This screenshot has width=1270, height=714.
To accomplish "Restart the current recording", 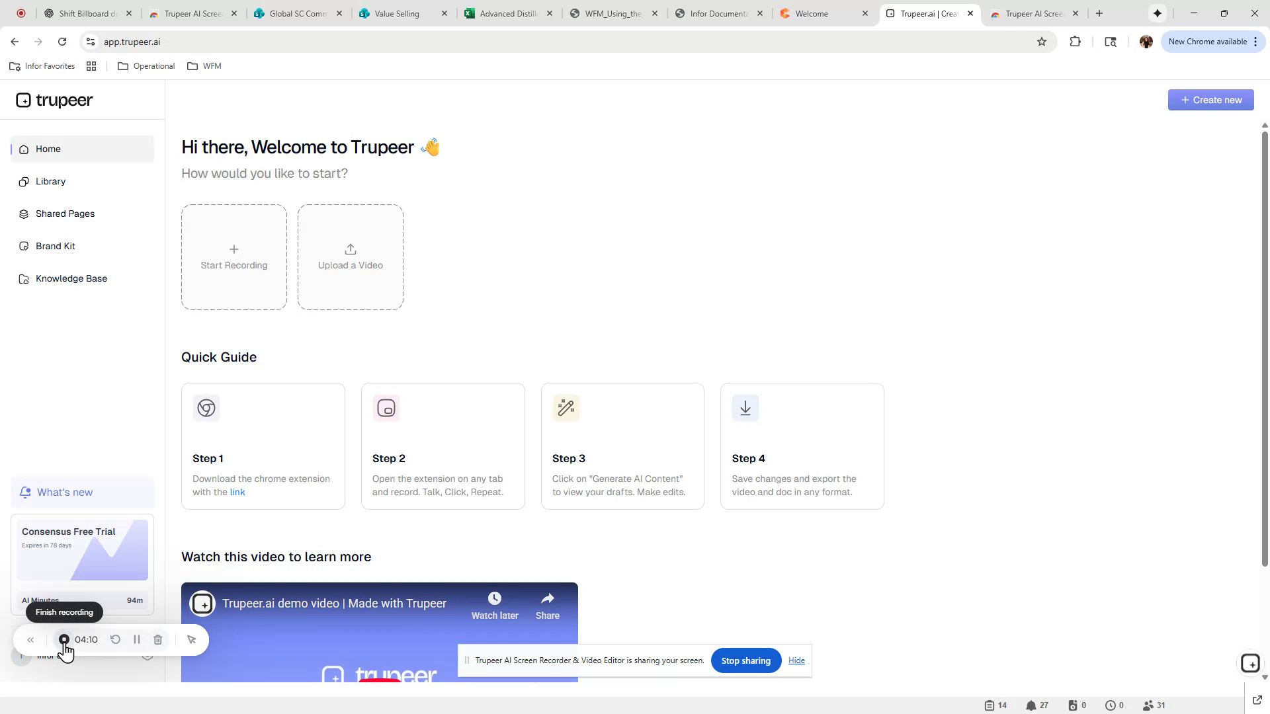I will tap(114, 639).
